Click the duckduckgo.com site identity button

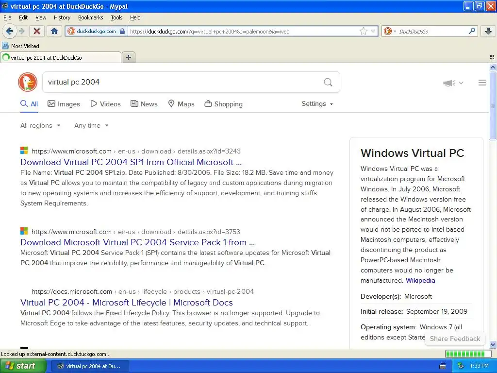pyautogui.click(x=97, y=31)
